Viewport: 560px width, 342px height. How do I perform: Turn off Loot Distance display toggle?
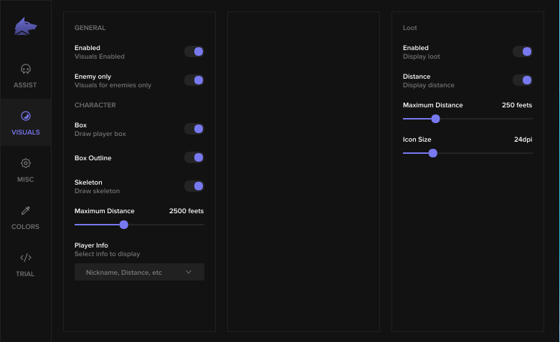[523, 80]
